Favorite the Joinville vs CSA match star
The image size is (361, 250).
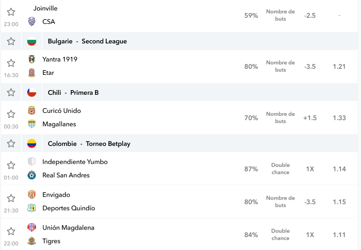pyautogui.click(x=11, y=12)
